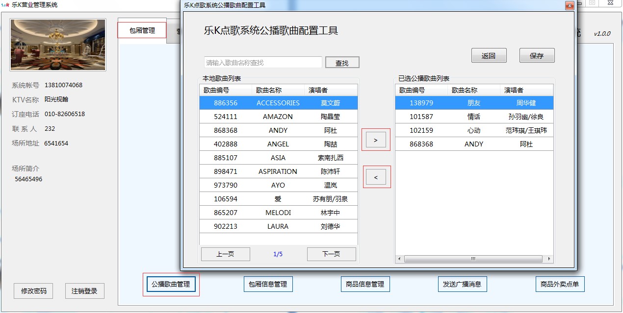Viewport: 623px width, 313px height.
Task: Click singer 周华健 in selected list
Action: (526, 103)
